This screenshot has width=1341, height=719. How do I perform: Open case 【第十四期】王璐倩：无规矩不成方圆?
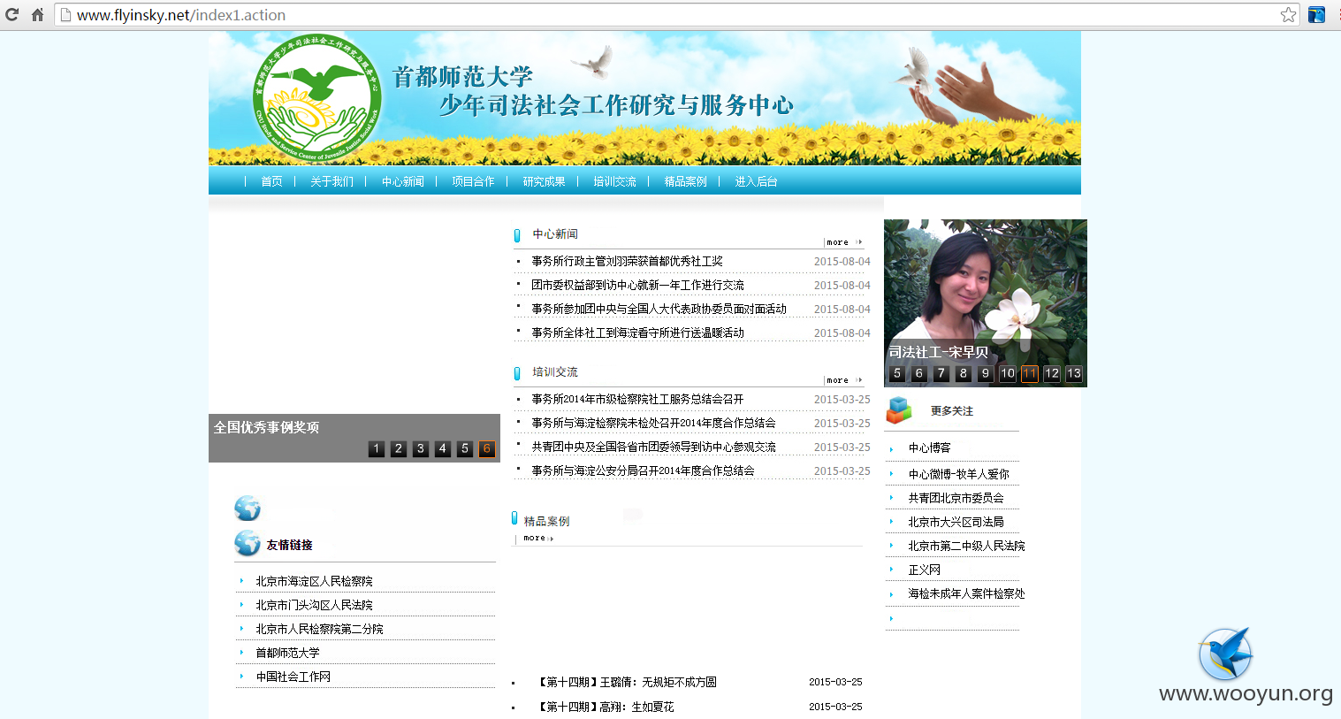click(x=626, y=682)
